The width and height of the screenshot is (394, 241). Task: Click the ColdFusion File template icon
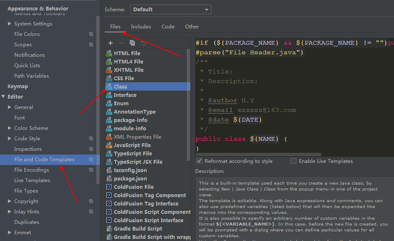click(x=109, y=187)
